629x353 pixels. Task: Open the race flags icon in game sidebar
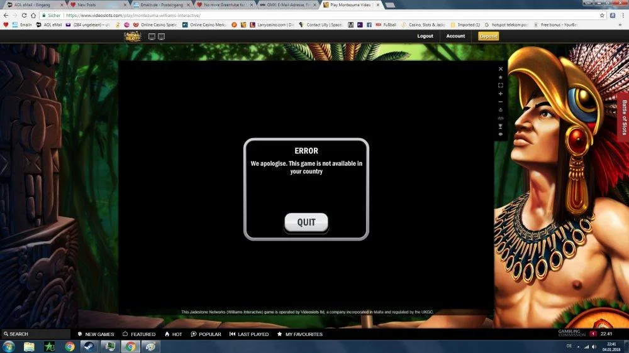501,118
